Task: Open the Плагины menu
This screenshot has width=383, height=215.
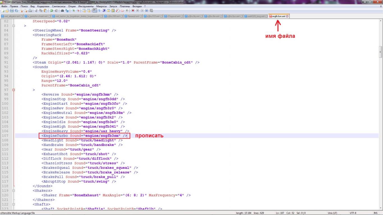Action: (125, 6)
